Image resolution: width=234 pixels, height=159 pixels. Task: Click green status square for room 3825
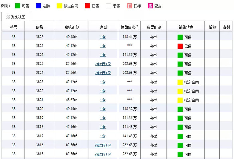[180, 64]
